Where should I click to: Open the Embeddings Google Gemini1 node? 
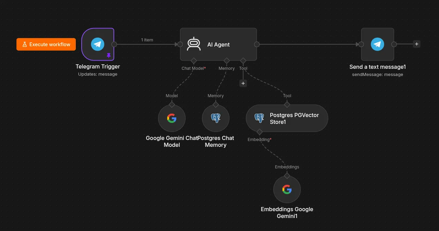(x=287, y=189)
